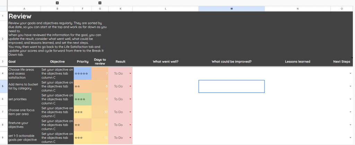Expand the hidden column group above column B
The image size is (355, 145).
tap(57, 3)
